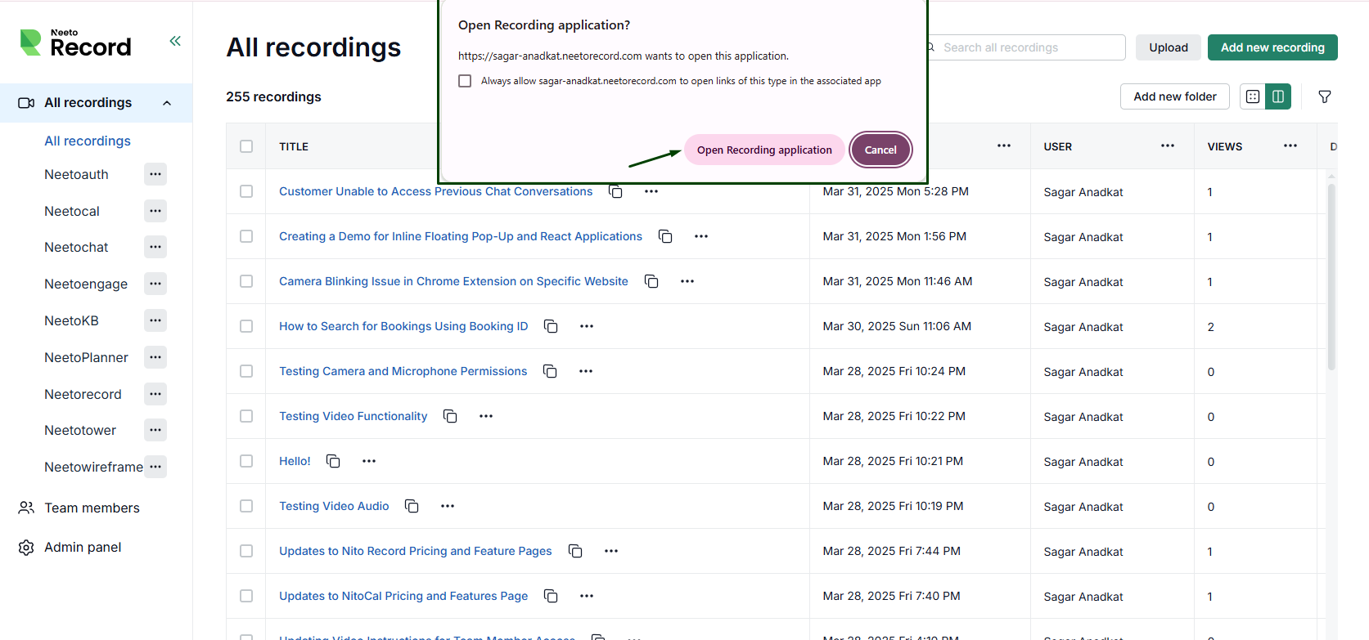The width and height of the screenshot is (1369, 640).
Task: Open Admin panel gear
Action: point(26,547)
